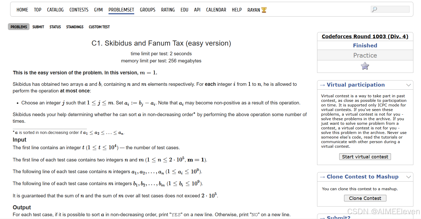The image size is (421, 219).
Task: Click the 'Clone Contest to Mashup' panel title
Action: click(x=362, y=177)
